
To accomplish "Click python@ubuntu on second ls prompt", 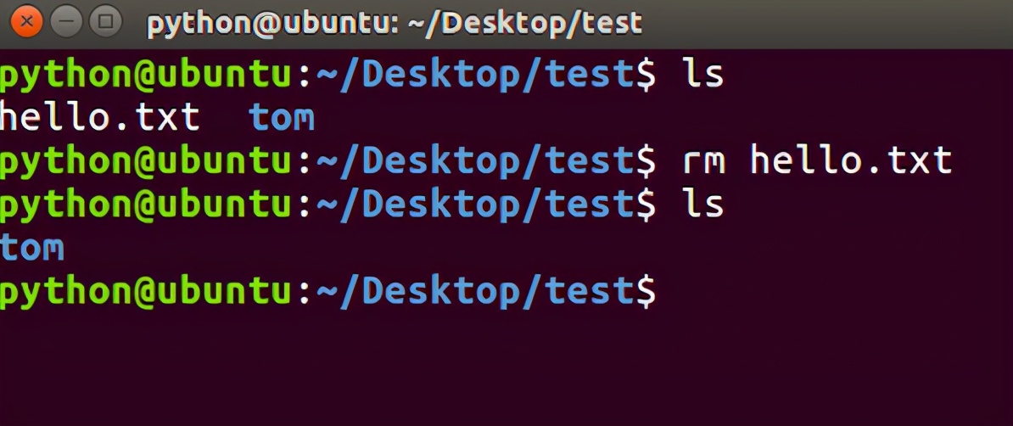I will pyautogui.click(x=145, y=205).
